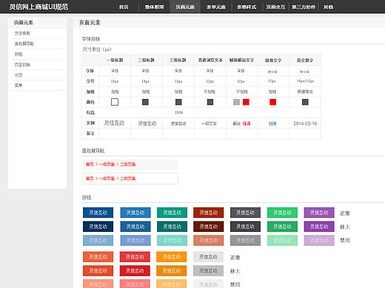Viewport: 385px width, 288px height.
Task: Click the navy 灵信互动 button, top 正常 row
Action: coord(98,213)
